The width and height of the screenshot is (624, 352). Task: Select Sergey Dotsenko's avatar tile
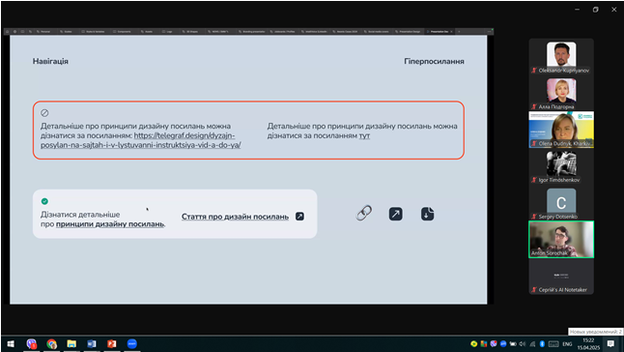click(x=561, y=203)
